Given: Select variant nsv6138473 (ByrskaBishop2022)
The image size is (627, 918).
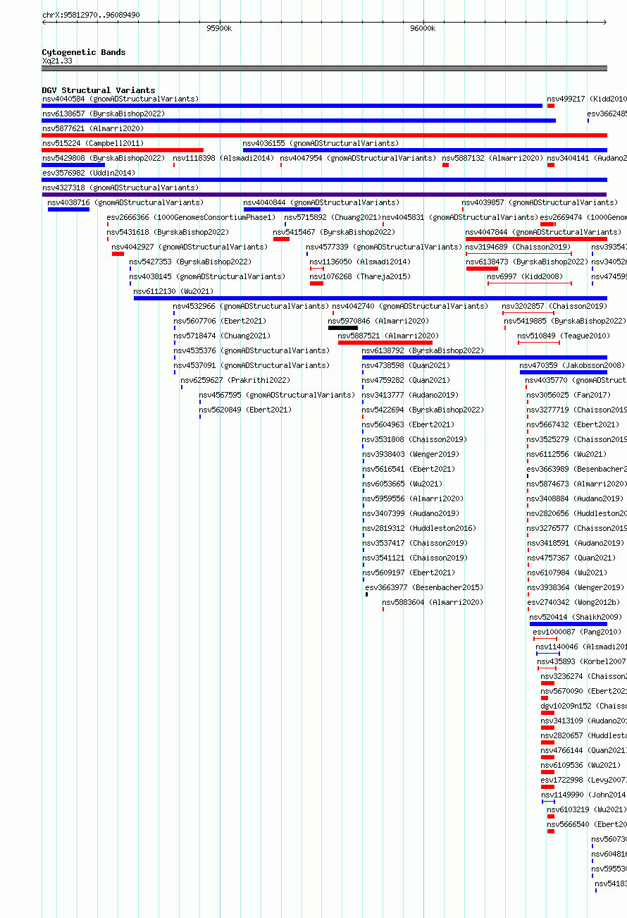Looking at the screenshot, I should [x=527, y=262].
